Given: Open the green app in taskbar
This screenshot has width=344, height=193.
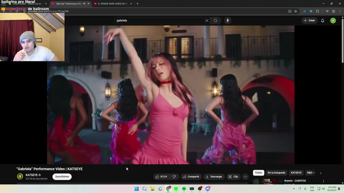Looking at the screenshot, I should tap(176, 189).
